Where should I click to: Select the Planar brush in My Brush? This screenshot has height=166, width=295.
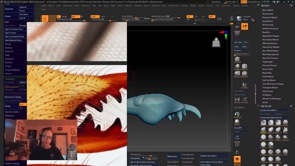click(271, 145)
